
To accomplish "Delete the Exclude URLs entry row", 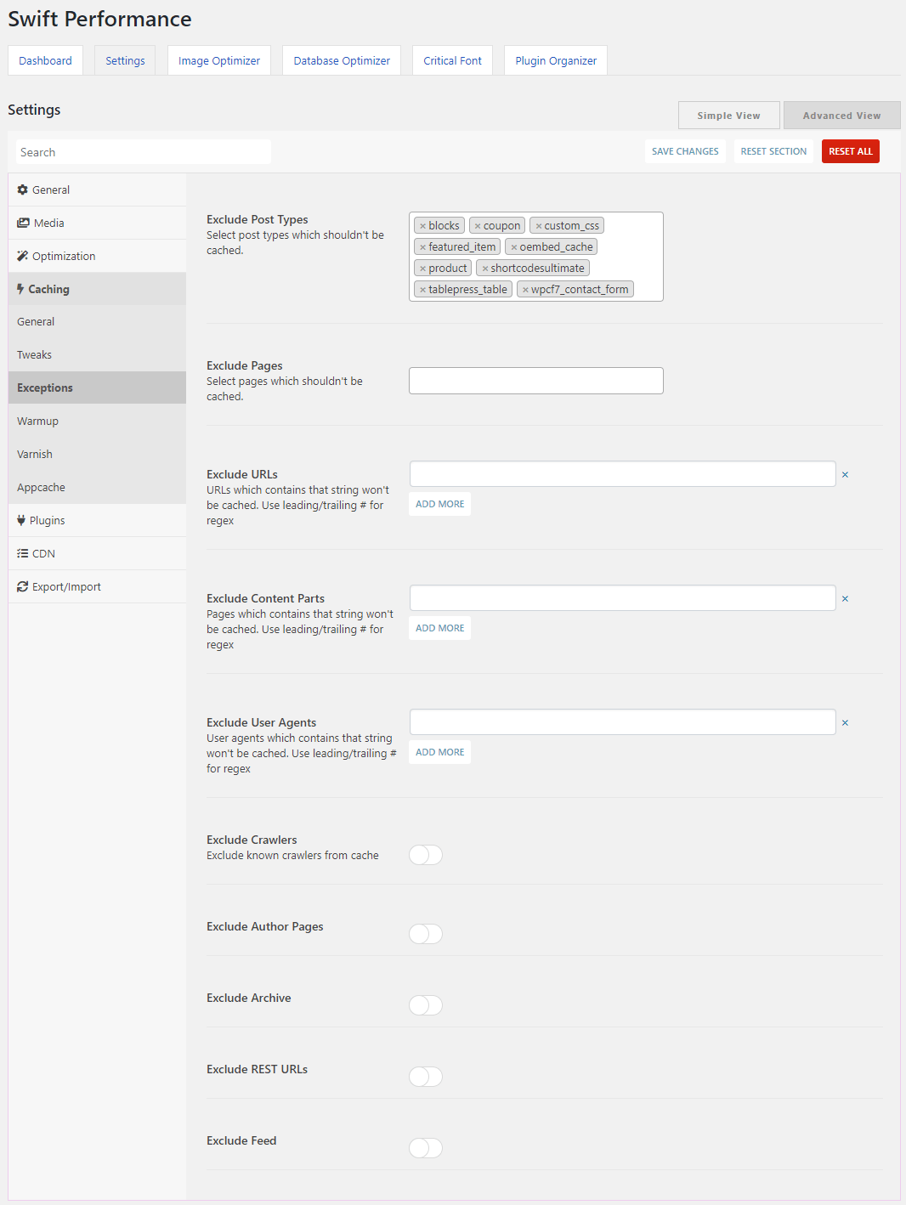I will click(845, 475).
